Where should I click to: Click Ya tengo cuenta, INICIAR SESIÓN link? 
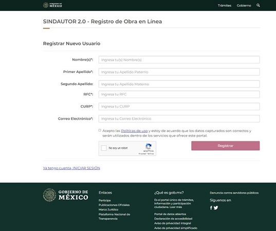click(x=71, y=168)
